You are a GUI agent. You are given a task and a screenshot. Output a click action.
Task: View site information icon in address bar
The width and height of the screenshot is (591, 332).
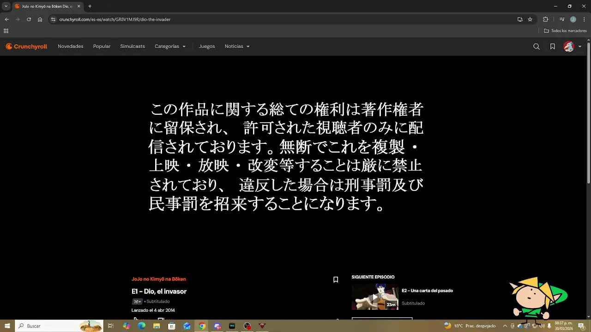click(x=53, y=19)
